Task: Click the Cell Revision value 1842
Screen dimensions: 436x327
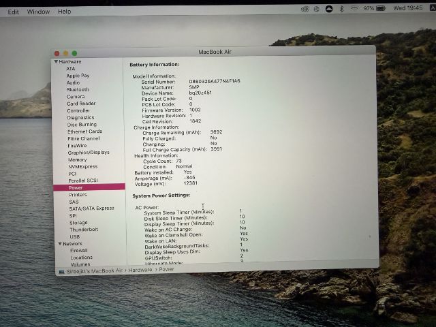Action: (x=196, y=121)
